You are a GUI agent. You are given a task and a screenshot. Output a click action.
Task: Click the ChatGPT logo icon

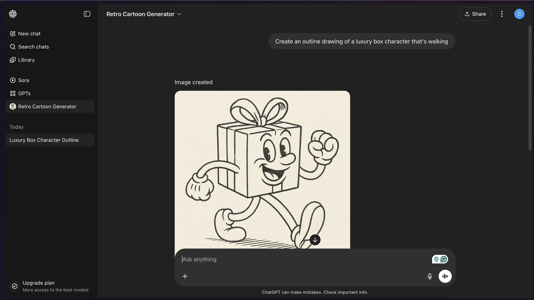(13, 14)
